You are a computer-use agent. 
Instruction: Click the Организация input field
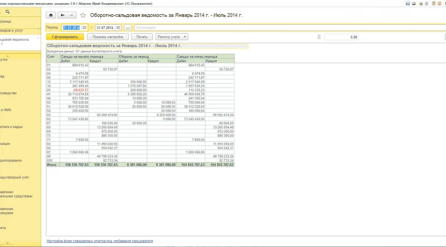[289, 27]
